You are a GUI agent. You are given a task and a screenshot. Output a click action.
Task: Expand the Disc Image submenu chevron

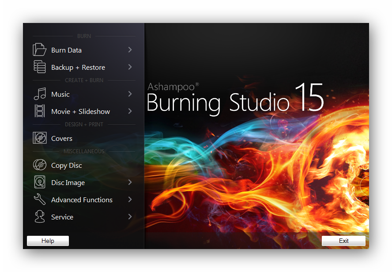coord(130,182)
